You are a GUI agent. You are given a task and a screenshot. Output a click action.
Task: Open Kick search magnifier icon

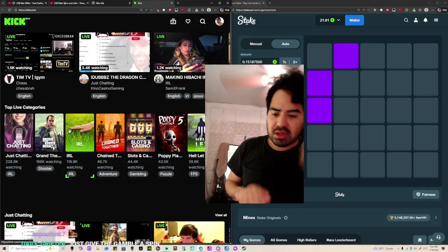point(203,22)
